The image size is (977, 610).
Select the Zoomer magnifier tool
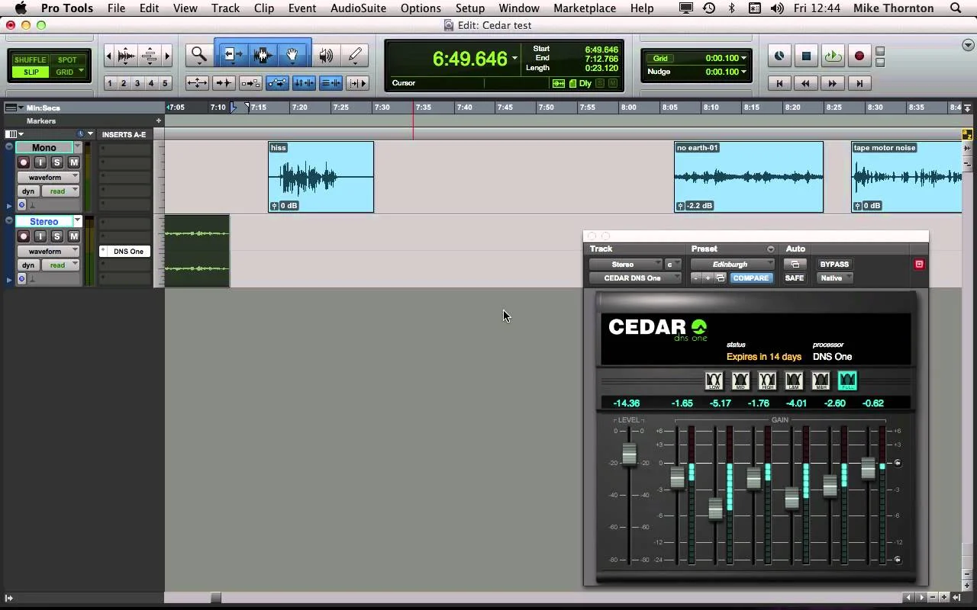click(199, 55)
